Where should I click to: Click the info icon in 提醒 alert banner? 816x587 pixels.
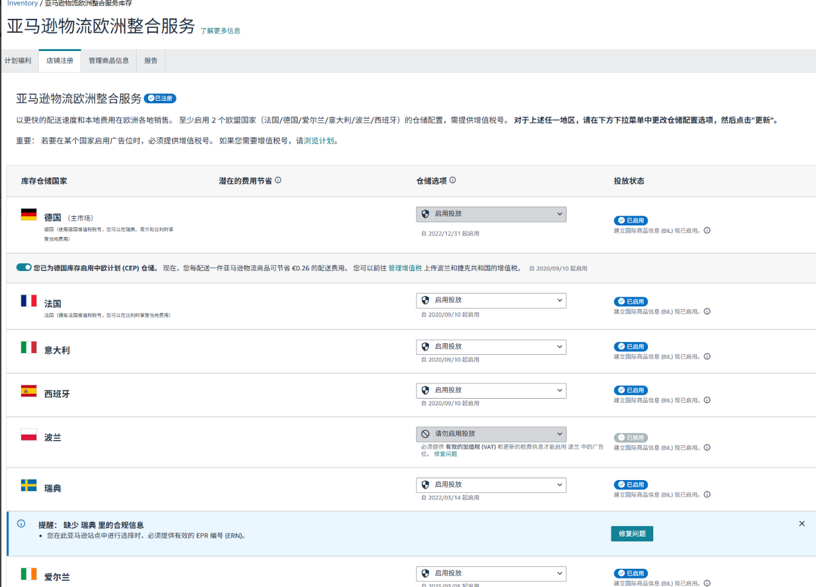[x=21, y=524]
